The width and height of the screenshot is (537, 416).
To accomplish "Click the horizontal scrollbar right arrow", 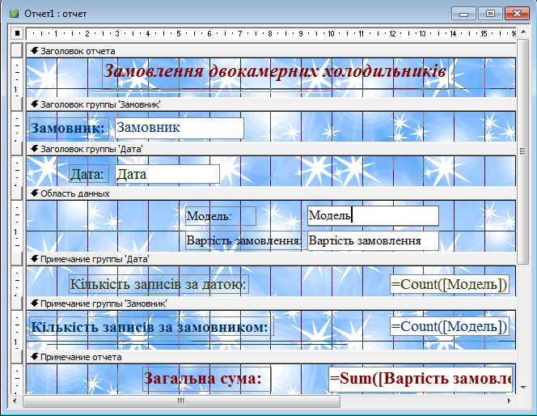I will tap(510, 401).
